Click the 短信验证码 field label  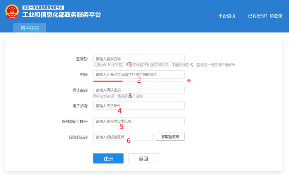(78, 137)
